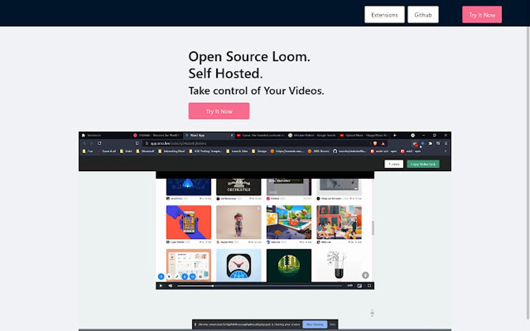The width and height of the screenshot is (530, 331).
Task: Mute the video audio with the speaker toggle
Action: tap(170, 285)
